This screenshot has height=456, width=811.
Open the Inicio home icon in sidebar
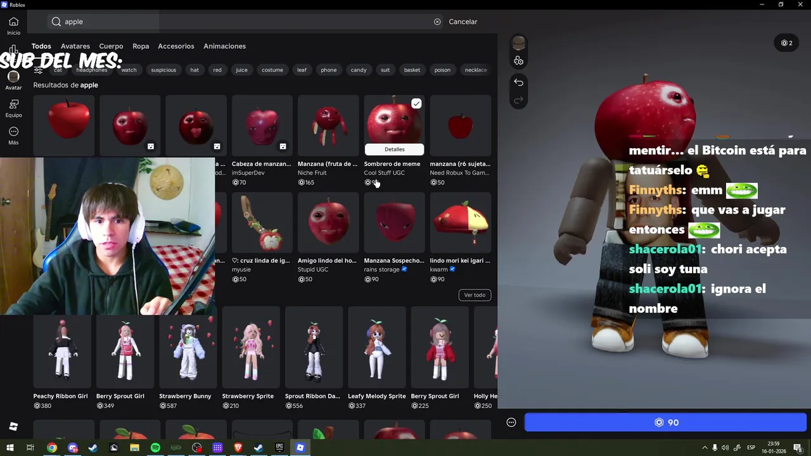tap(13, 25)
